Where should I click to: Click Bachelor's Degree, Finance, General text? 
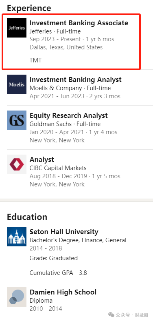pos(78,240)
